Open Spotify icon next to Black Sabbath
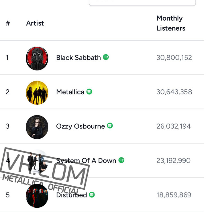This screenshot has height=212, width=212. (x=106, y=57)
